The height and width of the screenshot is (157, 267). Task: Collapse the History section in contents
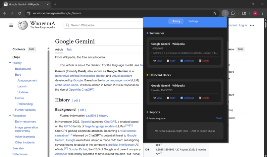coord(10,63)
